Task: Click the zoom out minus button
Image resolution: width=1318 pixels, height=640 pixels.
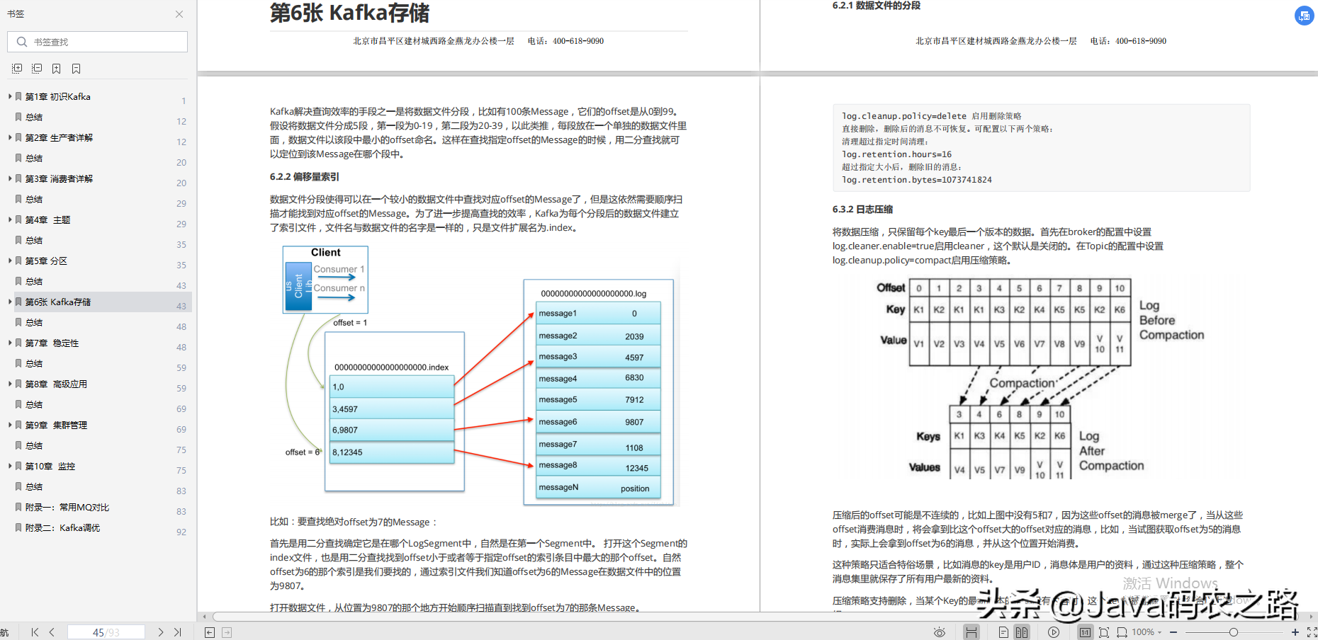Action: [1173, 632]
